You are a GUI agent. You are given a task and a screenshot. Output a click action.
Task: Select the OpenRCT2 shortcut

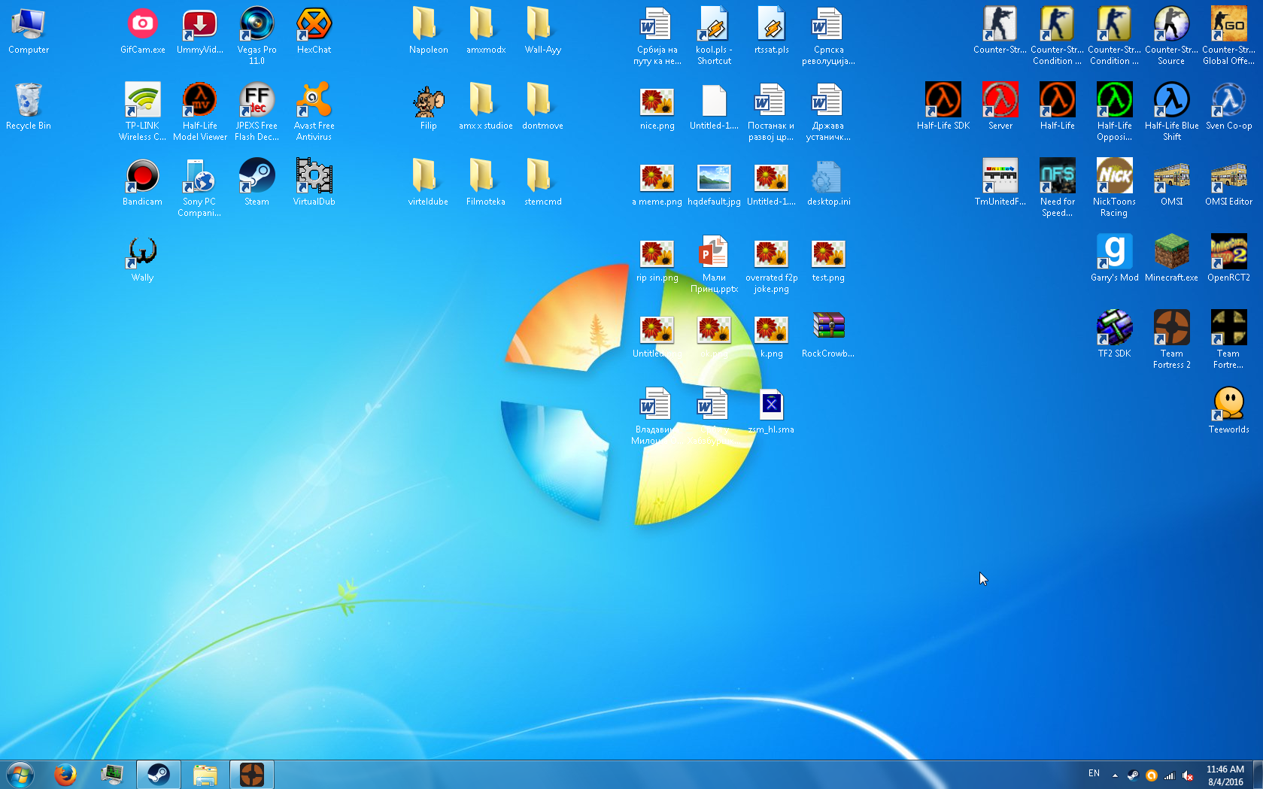[1228, 259]
